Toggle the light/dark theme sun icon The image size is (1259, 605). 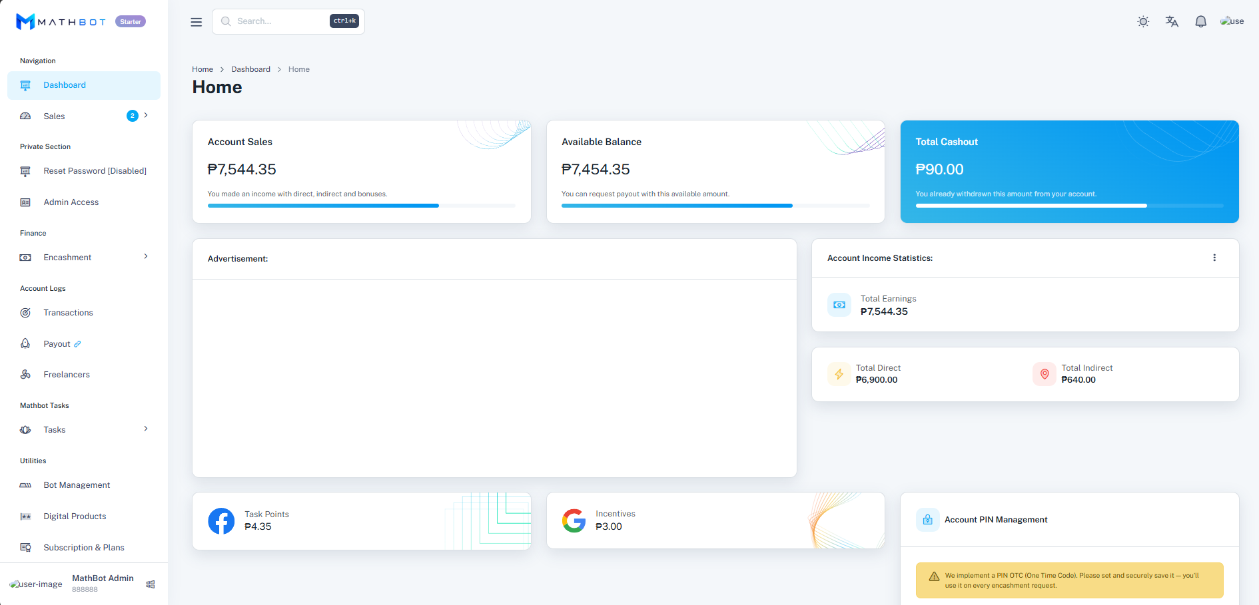coord(1143,21)
